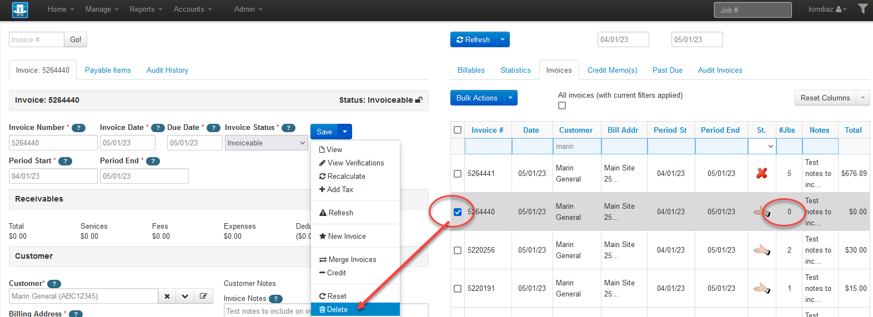
Task: Tick the checkbox for invoice 5220191
Action: pyautogui.click(x=458, y=289)
